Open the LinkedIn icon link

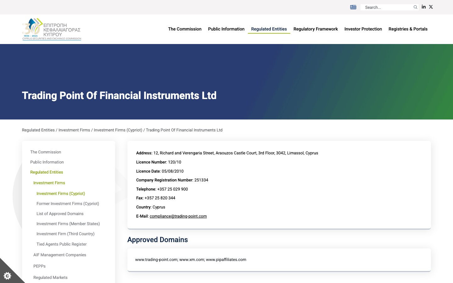[424, 7]
